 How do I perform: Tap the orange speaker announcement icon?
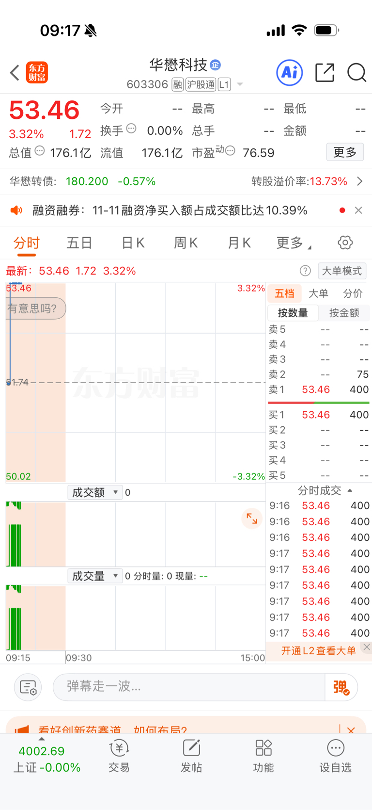coord(16,210)
